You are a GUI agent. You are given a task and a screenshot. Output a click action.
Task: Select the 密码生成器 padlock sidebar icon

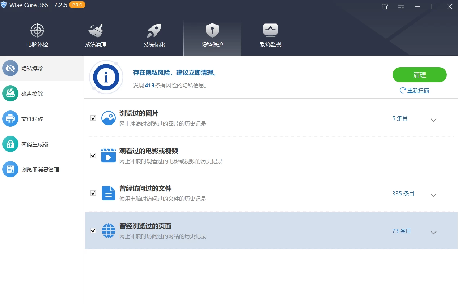10,144
